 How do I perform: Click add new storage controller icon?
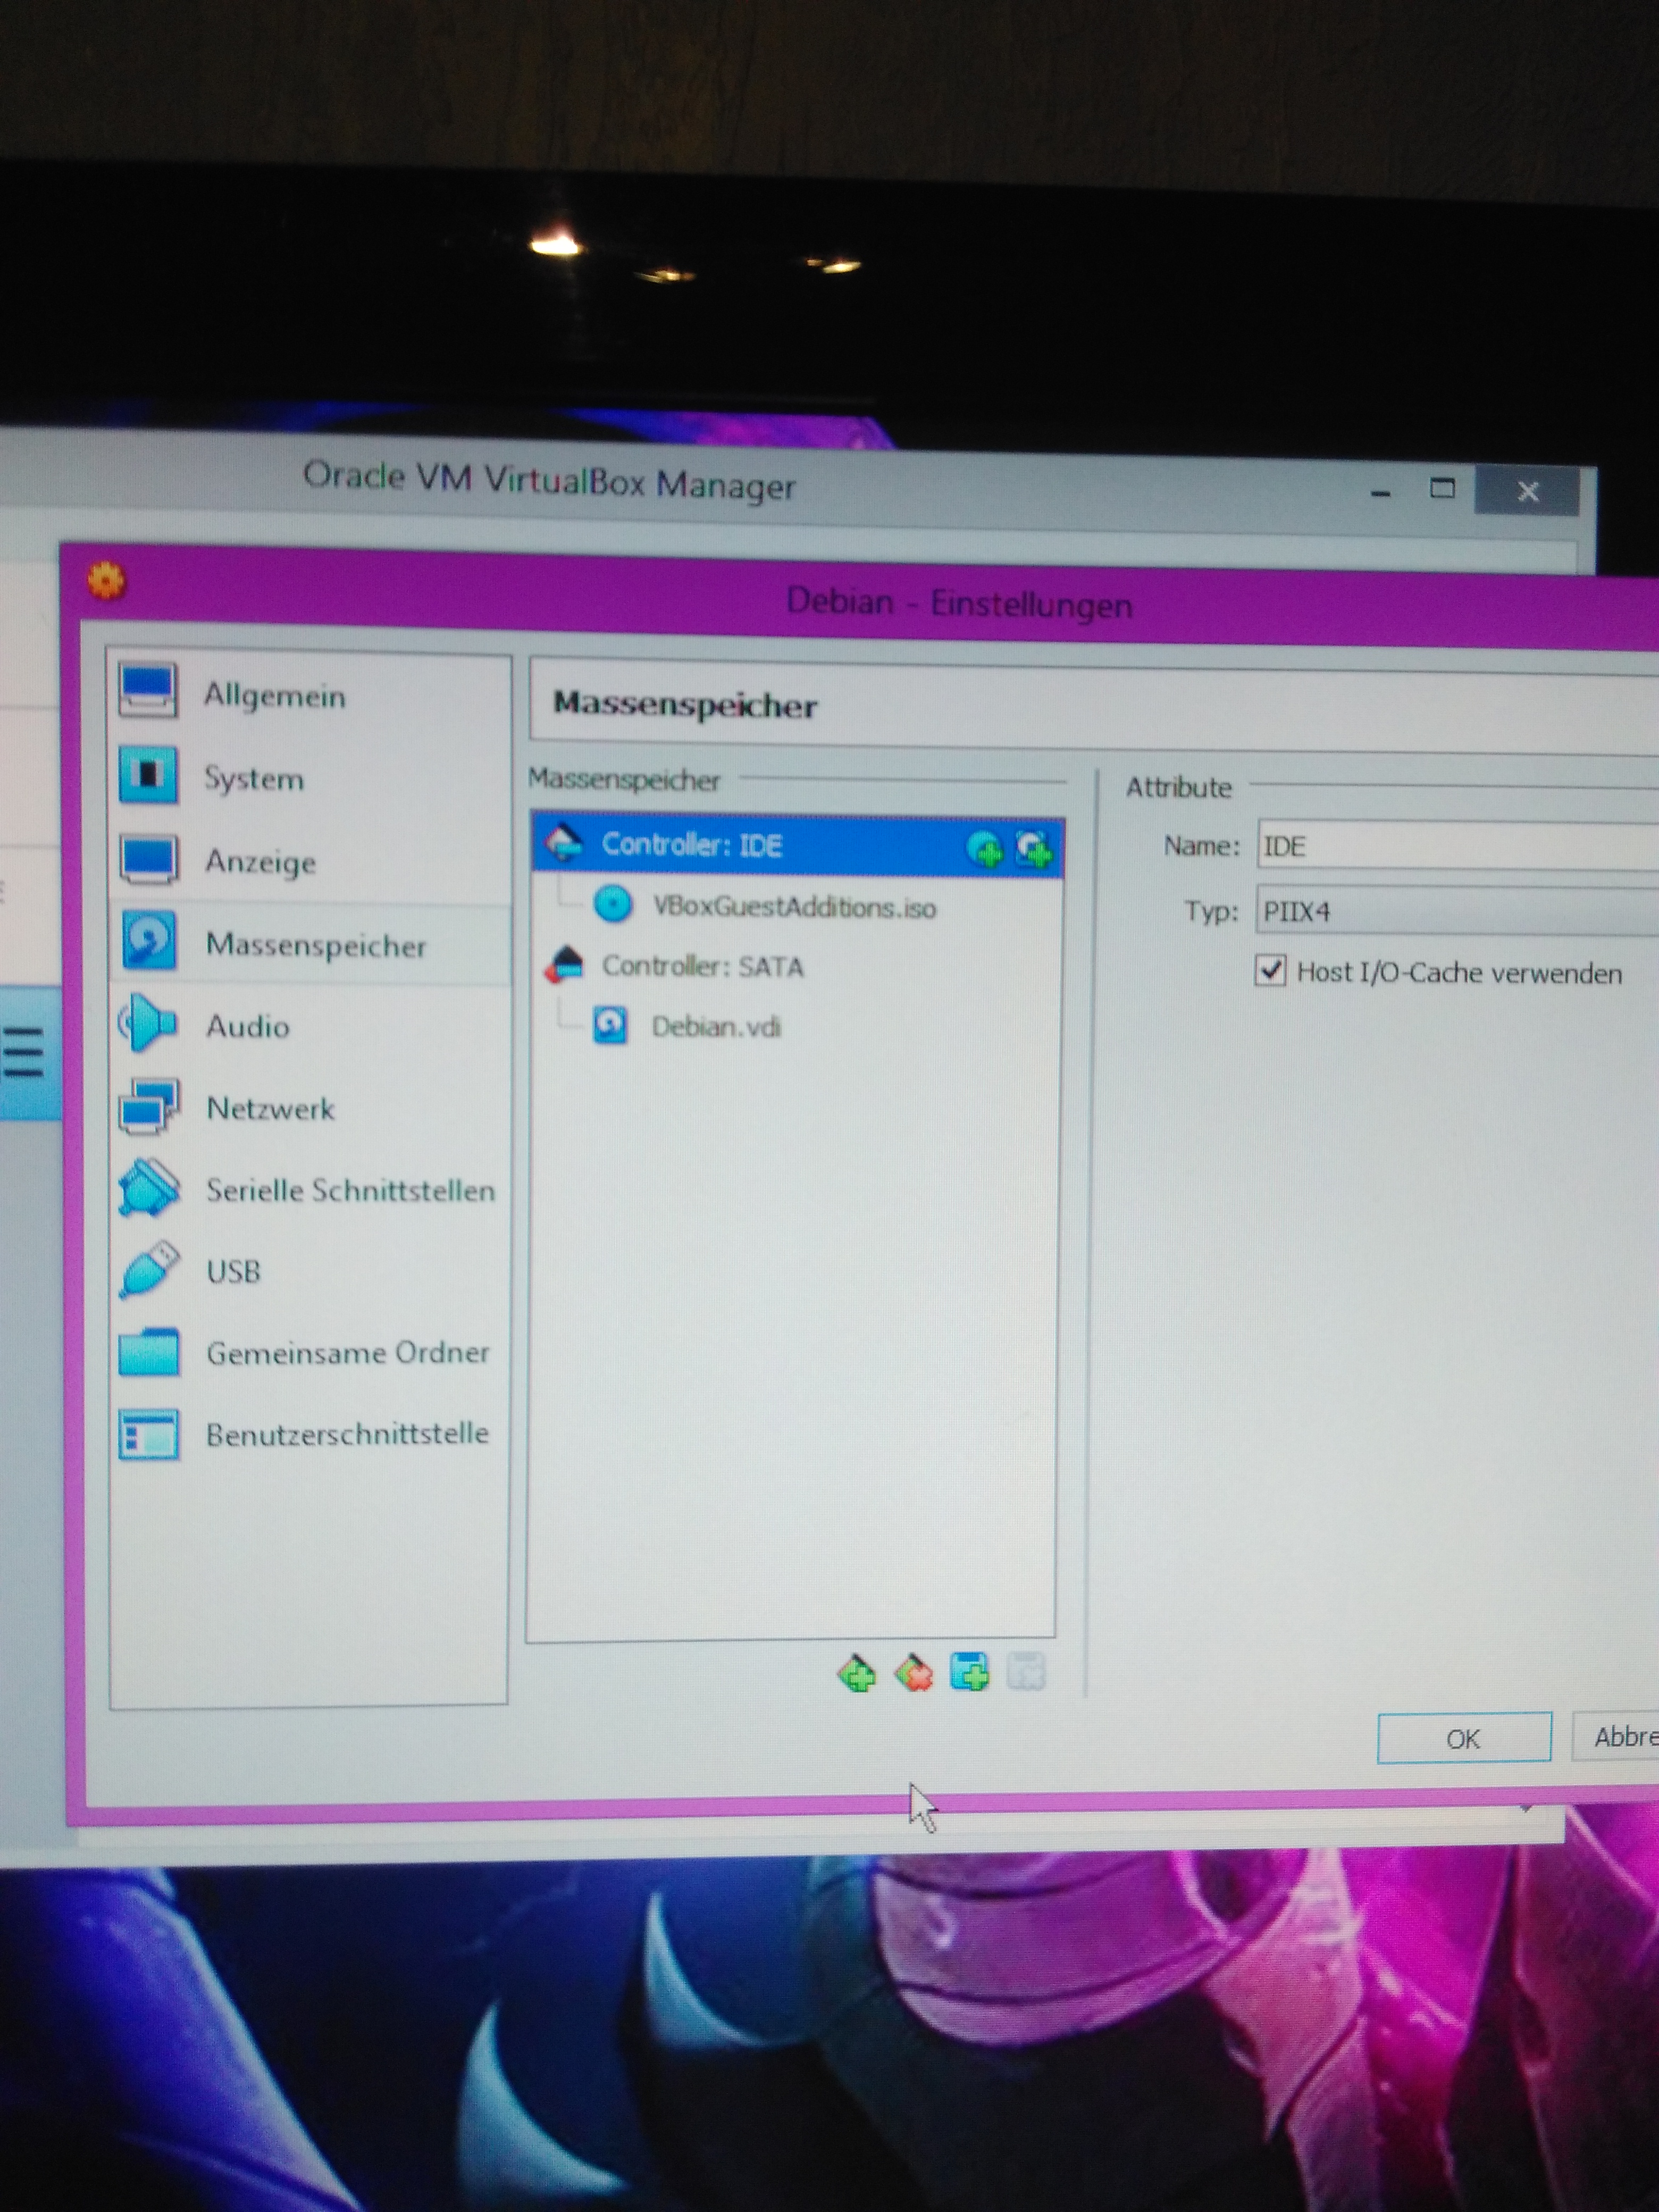click(x=857, y=1673)
